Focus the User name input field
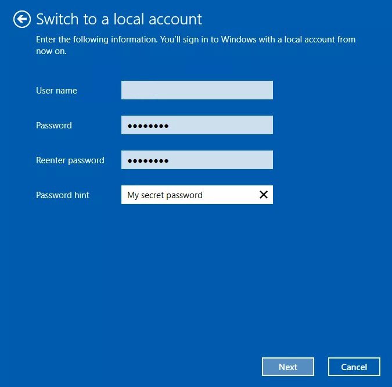Viewport: 392px width, 387px height. tap(197, 90)
